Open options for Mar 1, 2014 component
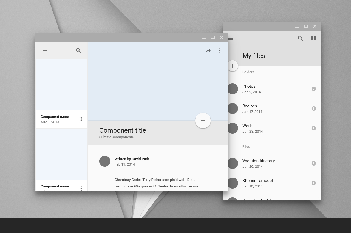Viewport: 351px width, 233px height. [x=81, y=119]
